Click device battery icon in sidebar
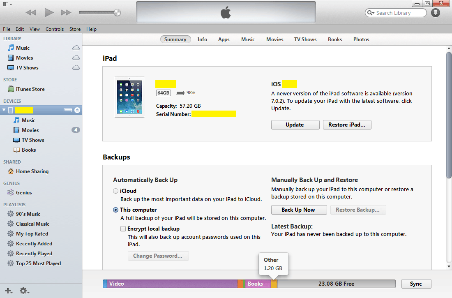452x298 pixels. click(68, 110)
